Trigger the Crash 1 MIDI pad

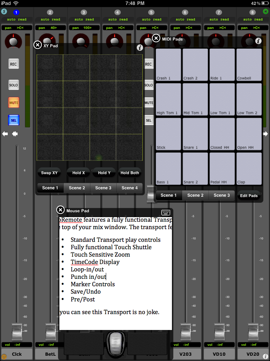coord(168,65)
